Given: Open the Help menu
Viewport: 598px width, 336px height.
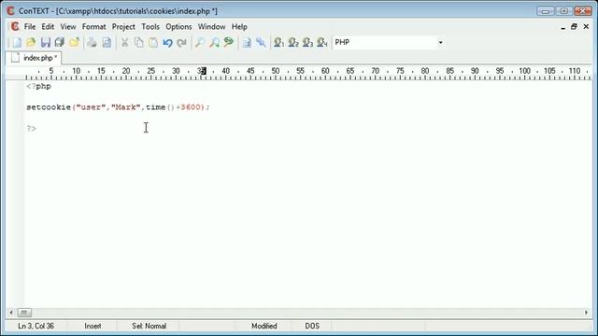Looking at the screenshot, I should pyautogui.click(x=239, y=27).
